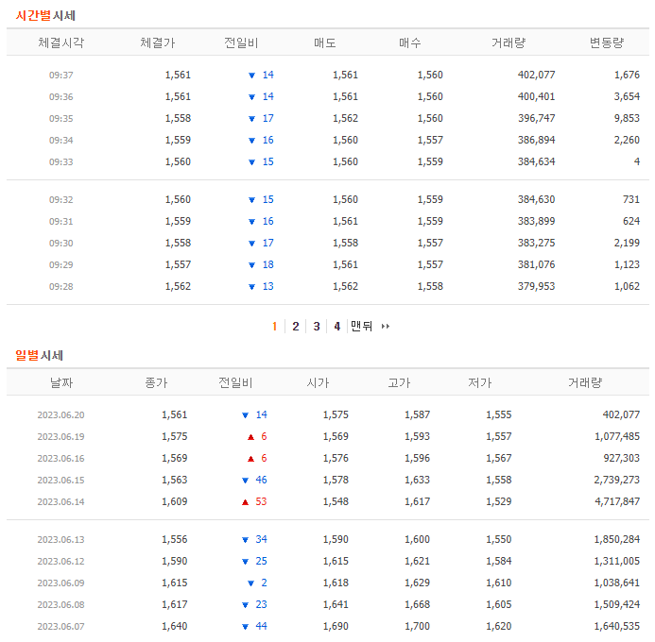Select the 09:35 time cell
The height and width of the screenshot is (642, 655).
61,118
